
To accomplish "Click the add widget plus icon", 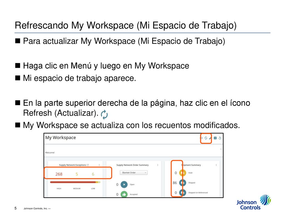I will tap(215, 138).
